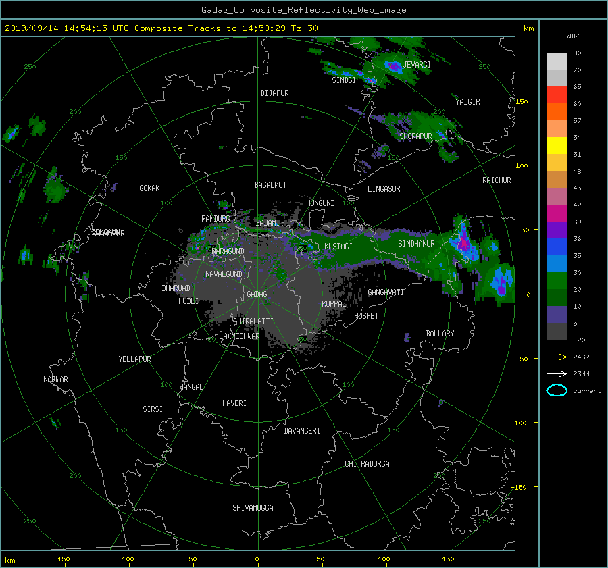
Task: Click the GADAG radar center label
Action: click(x=257, y=294)
